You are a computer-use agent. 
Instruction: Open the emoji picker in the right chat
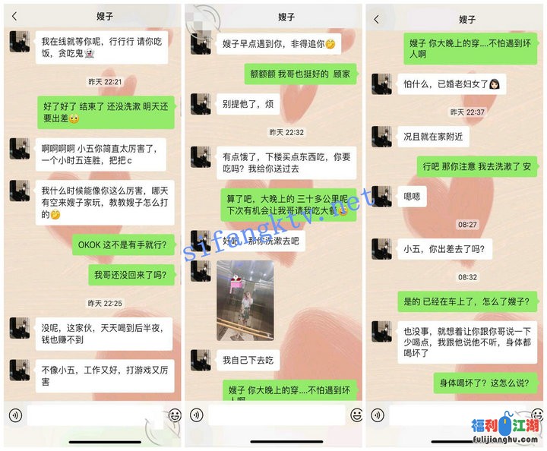pyautogui.click(x=537, y=415)
